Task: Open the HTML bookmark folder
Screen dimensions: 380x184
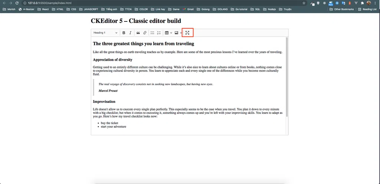Action: (58, 9)
